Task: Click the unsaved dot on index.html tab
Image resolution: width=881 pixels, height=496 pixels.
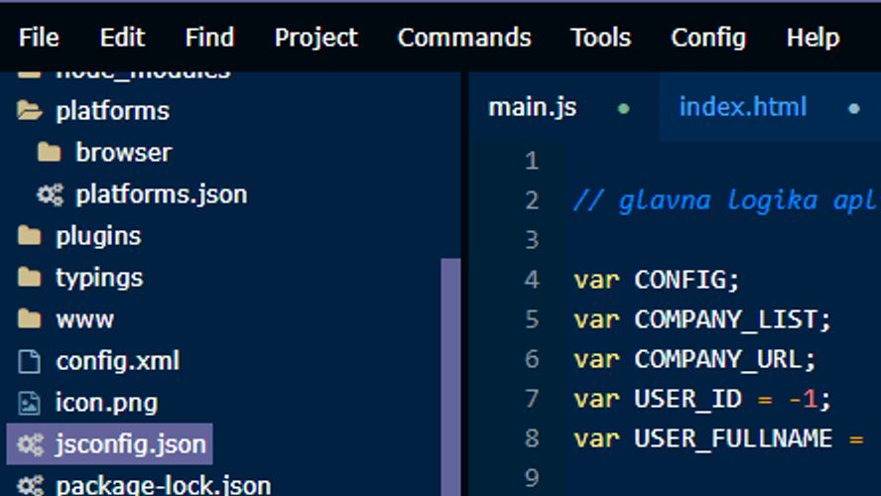Action: click(854, 108)
